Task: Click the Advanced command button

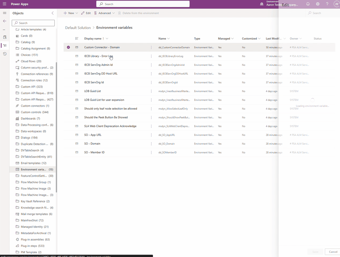Action: coord(102,13)
